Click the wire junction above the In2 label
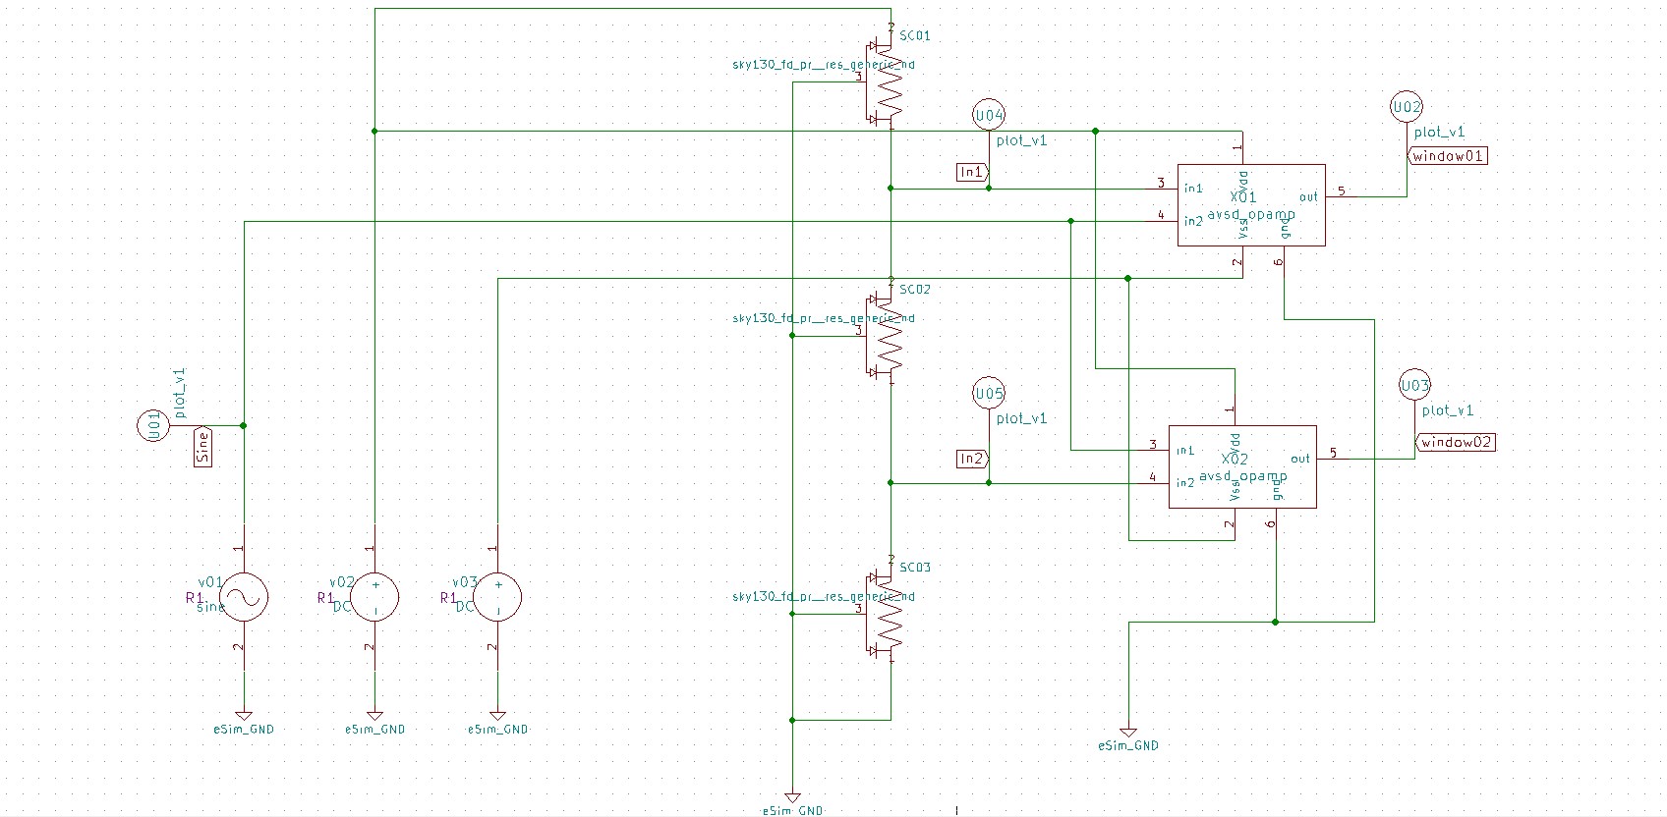Image resolution: width=1667 pixels, height=817 pixels. click(989, 483)
